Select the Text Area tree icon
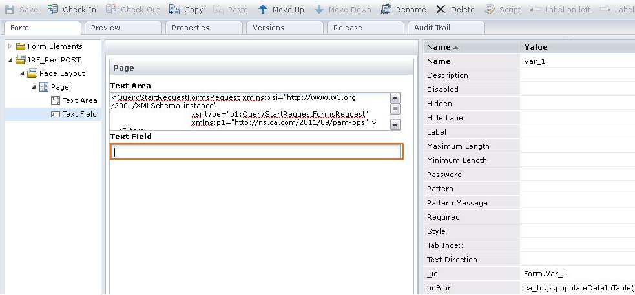 tap(55, 100)
